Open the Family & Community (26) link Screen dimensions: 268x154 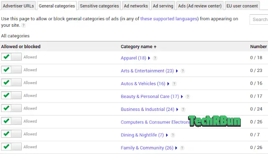coord(147,148)
